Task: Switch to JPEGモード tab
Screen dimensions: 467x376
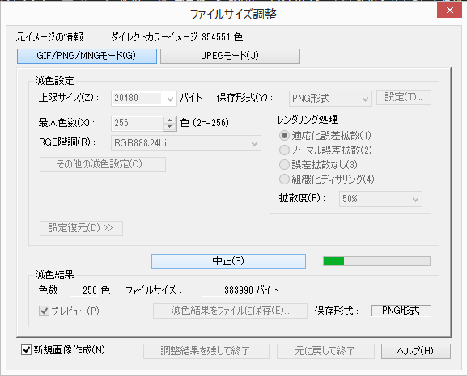Action: (230, 56)
